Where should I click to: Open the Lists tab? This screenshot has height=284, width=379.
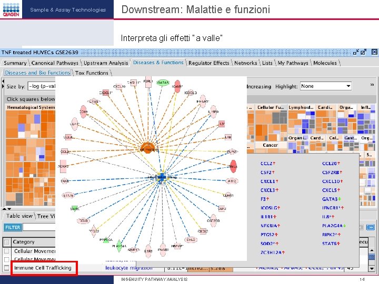coord(267,63)
